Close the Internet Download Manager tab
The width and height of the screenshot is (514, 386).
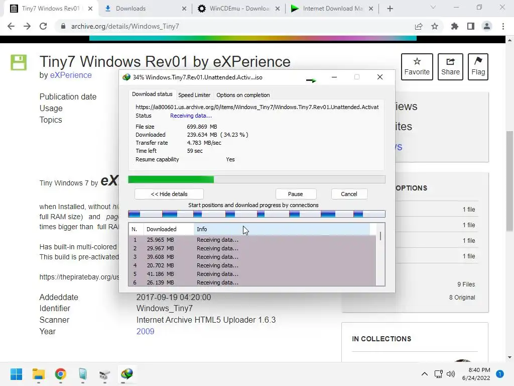pos(371,9)
